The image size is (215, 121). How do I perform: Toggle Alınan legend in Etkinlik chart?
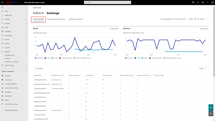47,58
